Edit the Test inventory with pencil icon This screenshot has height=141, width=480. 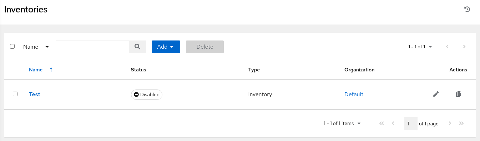tap(435, 94)
